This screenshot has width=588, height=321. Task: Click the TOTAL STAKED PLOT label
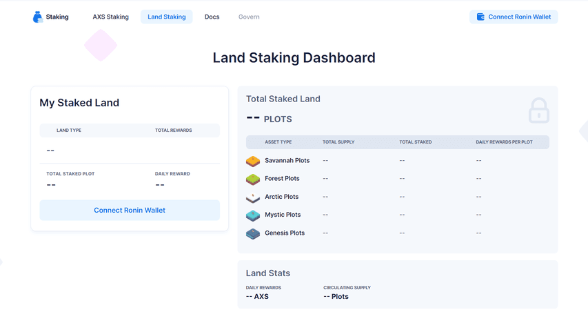[x=70, y=174]
